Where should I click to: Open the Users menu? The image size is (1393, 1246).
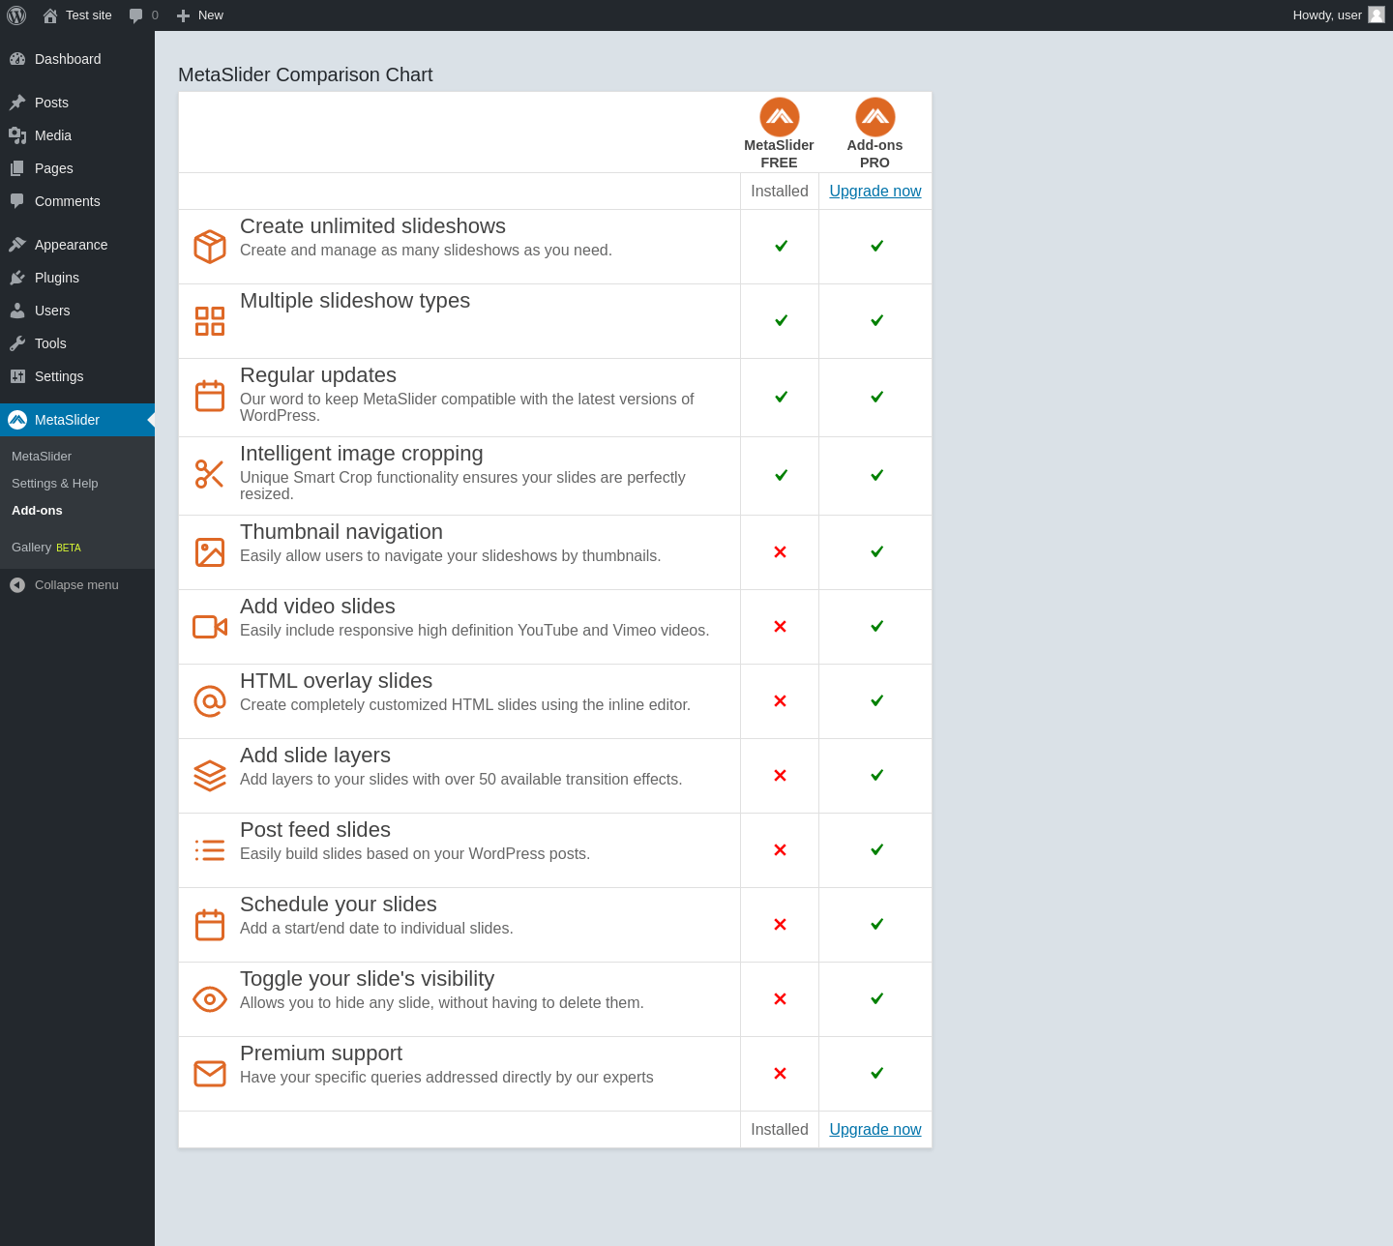click(77, 311)
